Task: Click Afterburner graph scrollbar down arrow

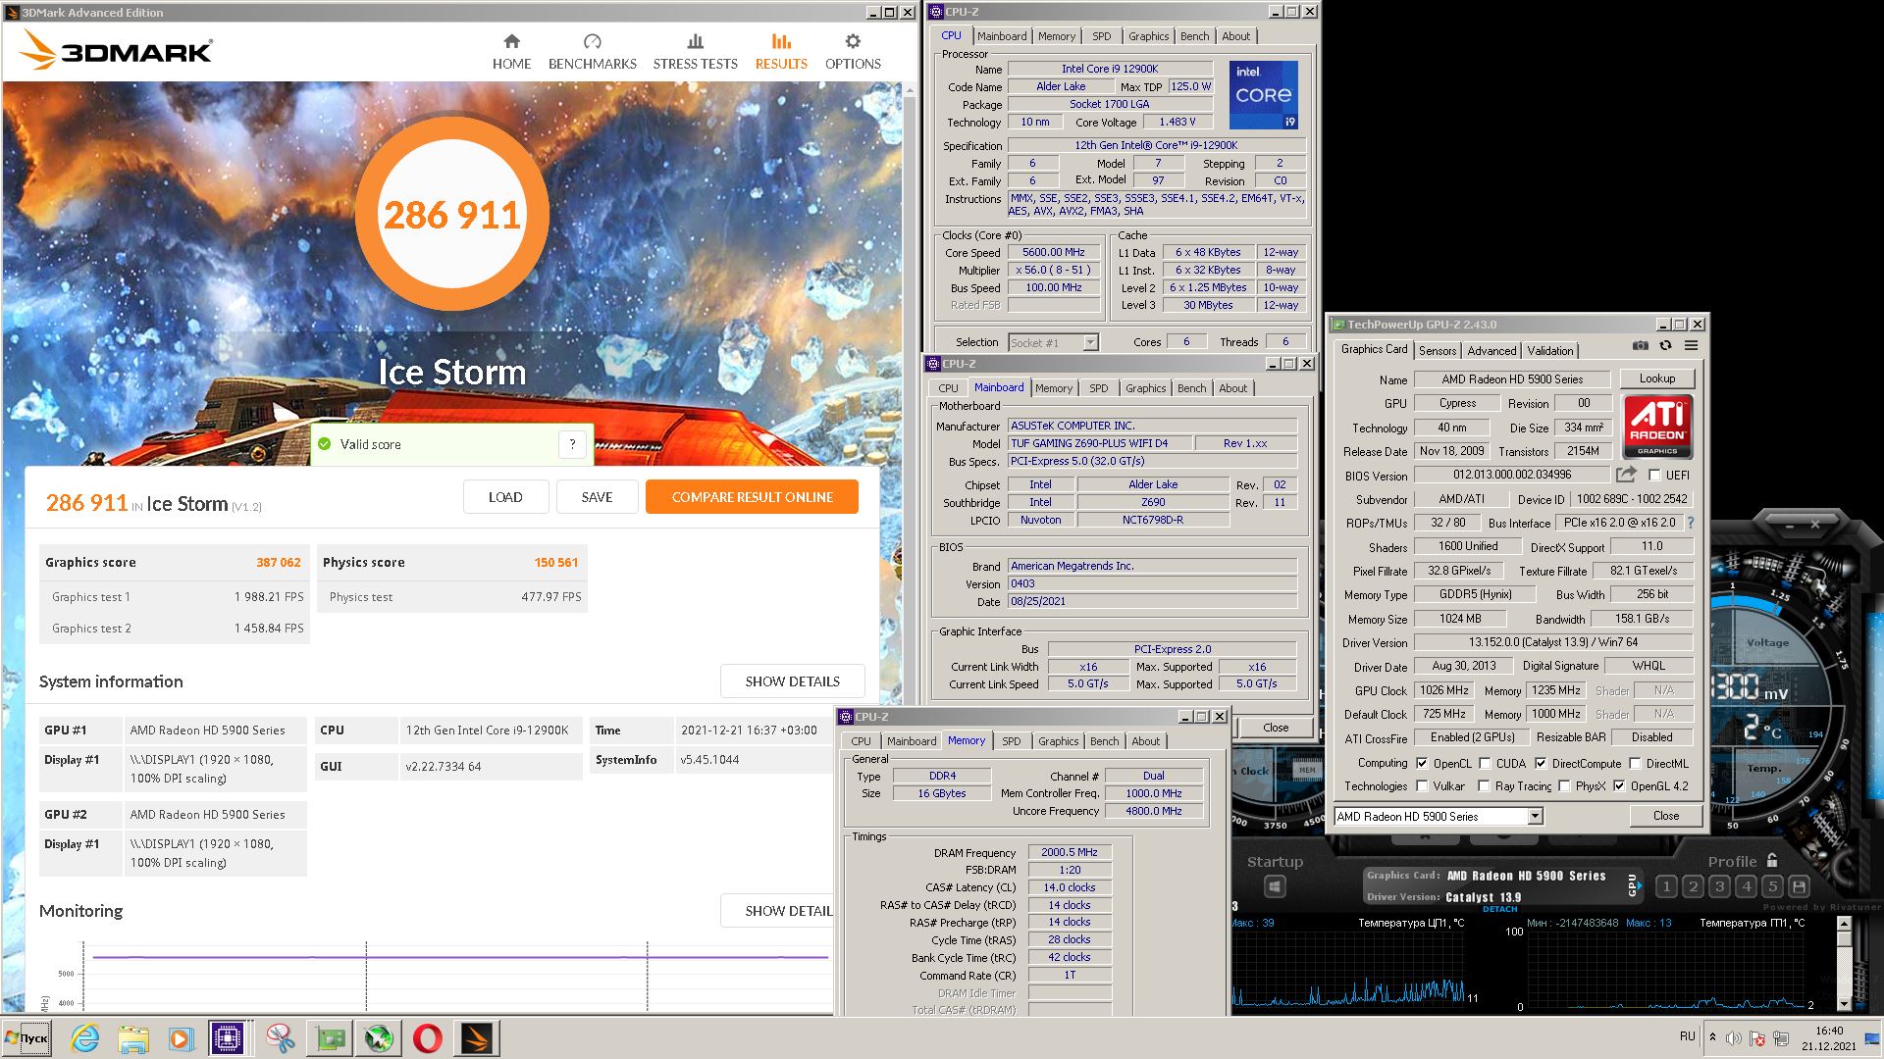Action: pos(1844,1003)
